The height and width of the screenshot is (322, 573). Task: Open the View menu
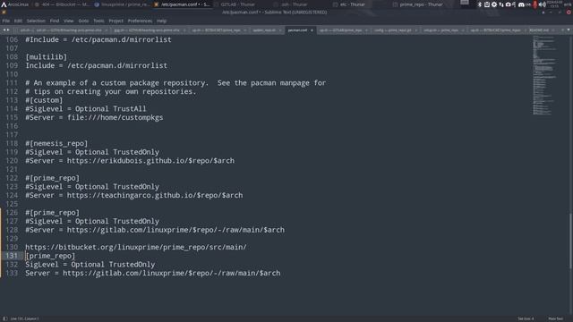(x=68, y=21)
